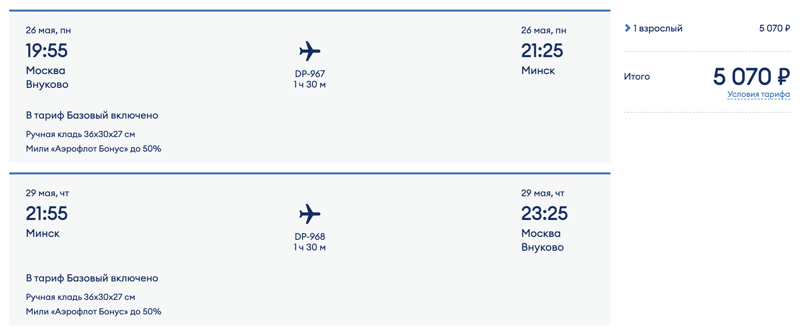Click the 21:55 departure time from Минск
Viewport: 810px width, 327px height.
click(x=47, y=213)
